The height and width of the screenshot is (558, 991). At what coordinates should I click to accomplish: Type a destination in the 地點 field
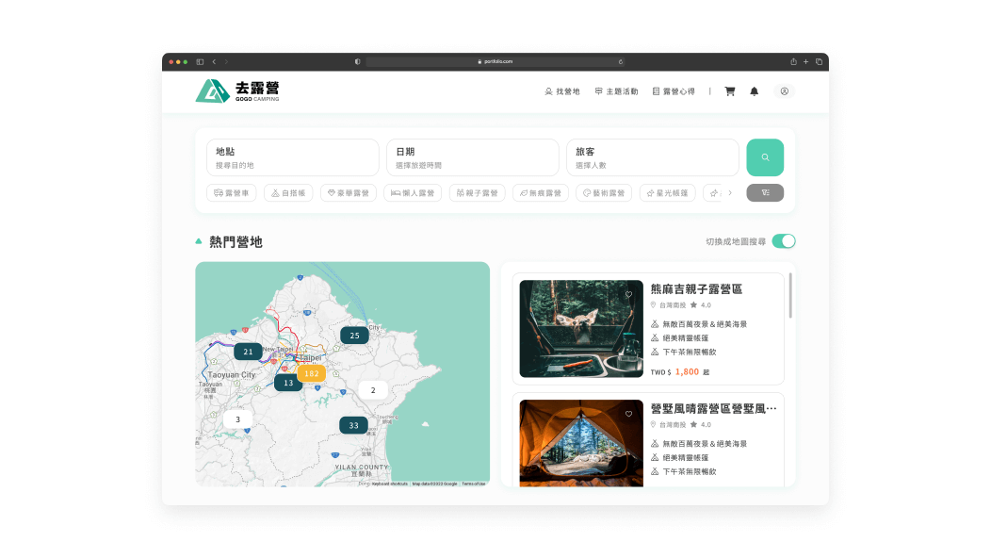click(x=292, y=157)
